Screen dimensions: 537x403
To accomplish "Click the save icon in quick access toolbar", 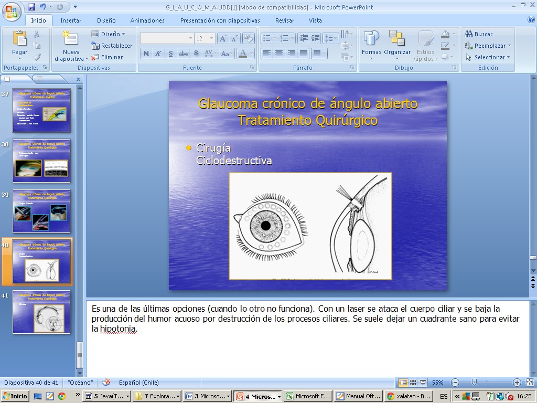I will [31, 7].
